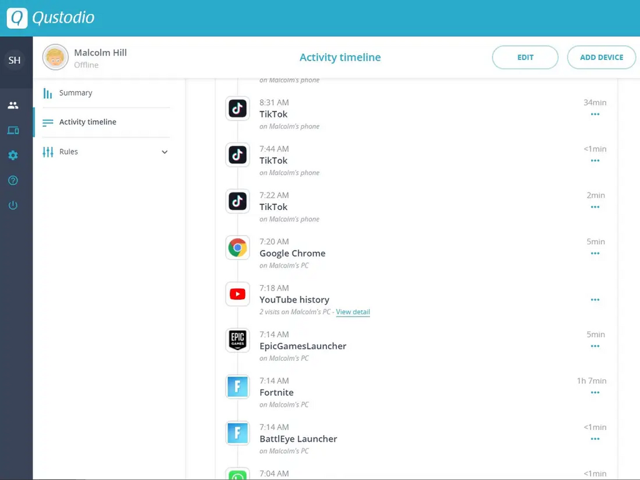The height and width of the screenshot is (480, 640).
Task: Click the Offline status text
Action: tap(86, 65)
